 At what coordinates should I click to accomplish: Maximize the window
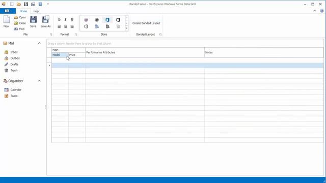coord(313,4)
